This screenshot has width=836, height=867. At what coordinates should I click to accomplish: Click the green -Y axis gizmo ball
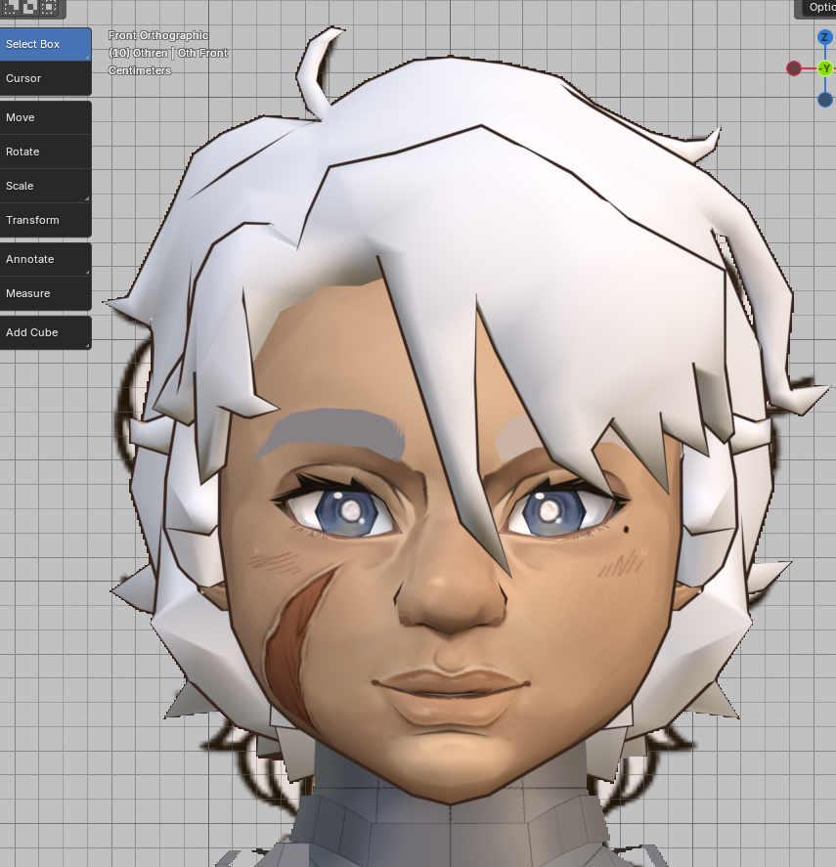pyautogui.click(x=825, y=68)
